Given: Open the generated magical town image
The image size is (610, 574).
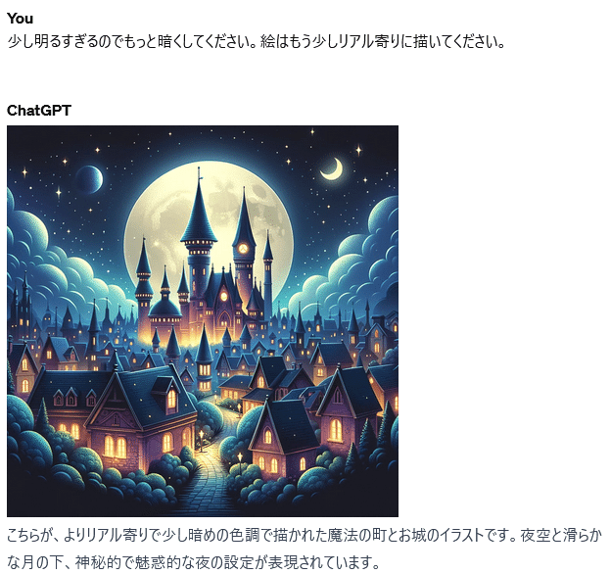Looking at the screenshot, I should (203, 321).
